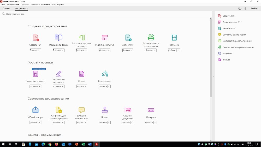This screenshot has height=147, width=261.
Task: Open the notifications bell icon
Action: (x=245, y=8)
